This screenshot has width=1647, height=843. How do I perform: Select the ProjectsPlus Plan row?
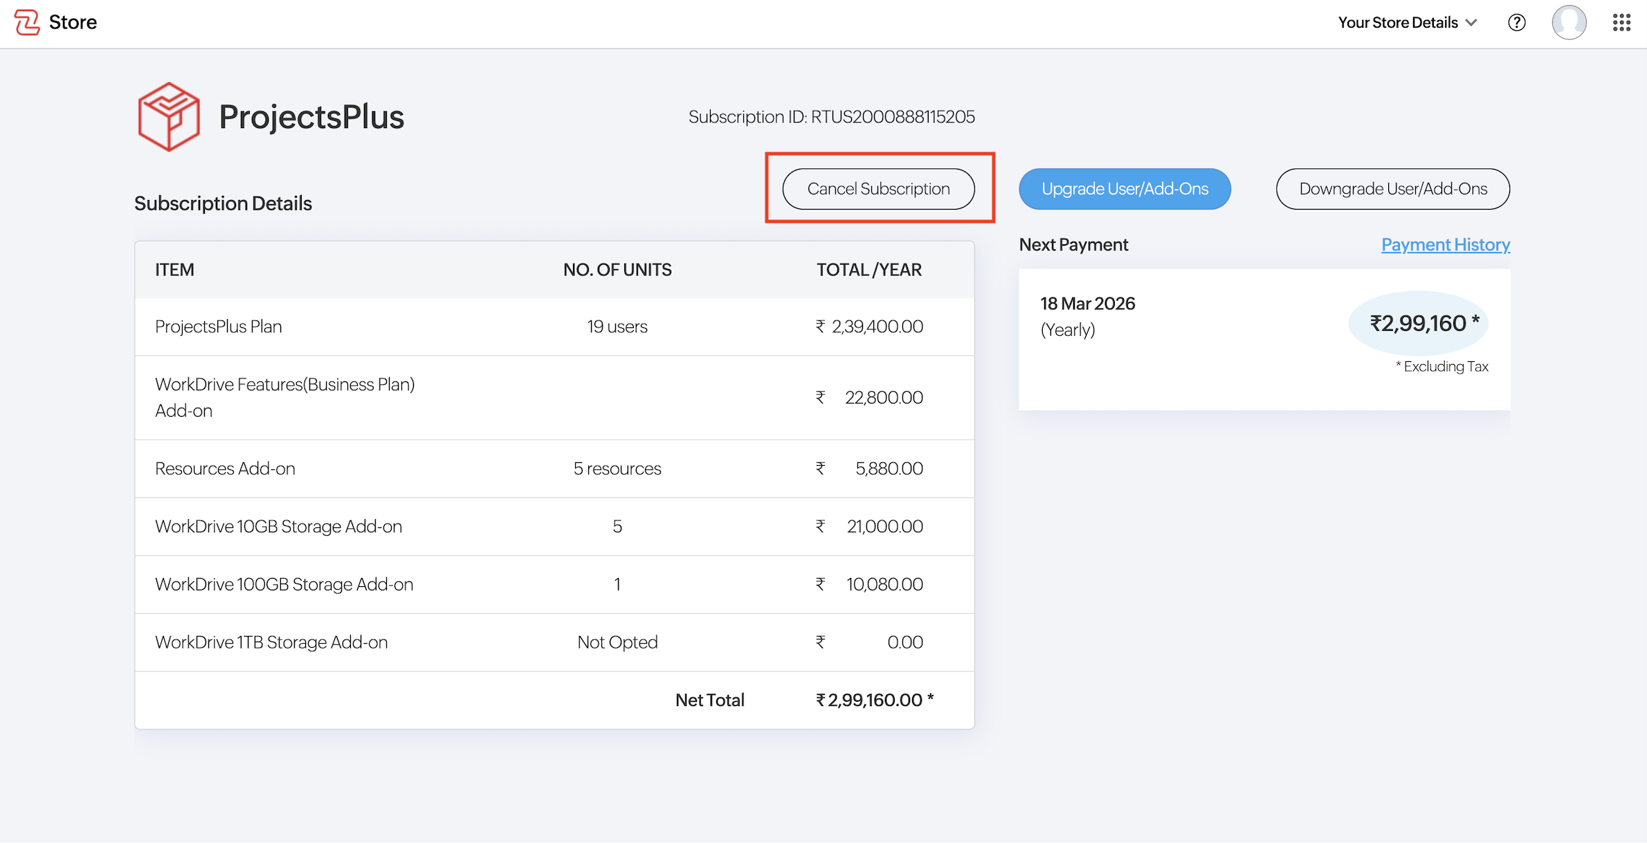554,327
